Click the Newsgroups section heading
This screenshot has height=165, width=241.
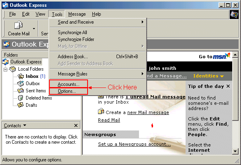click(100, 134)
